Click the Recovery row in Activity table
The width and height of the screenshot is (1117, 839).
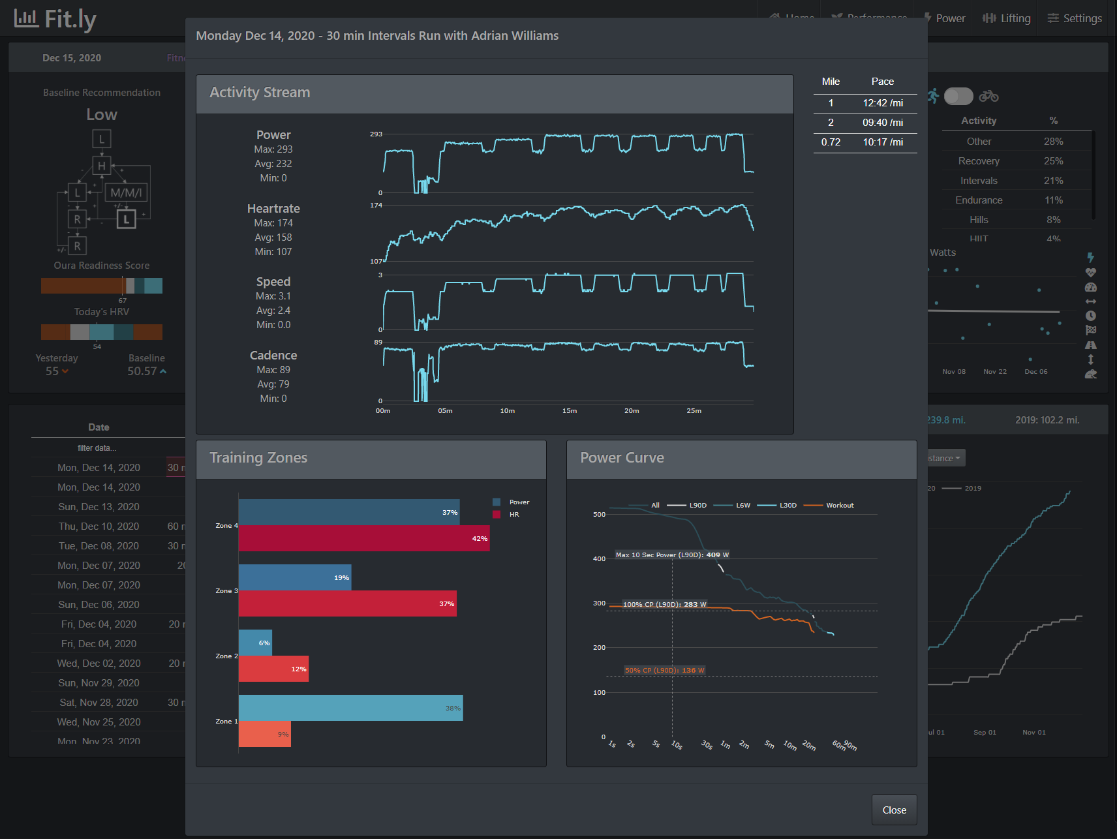(1015, 161)
